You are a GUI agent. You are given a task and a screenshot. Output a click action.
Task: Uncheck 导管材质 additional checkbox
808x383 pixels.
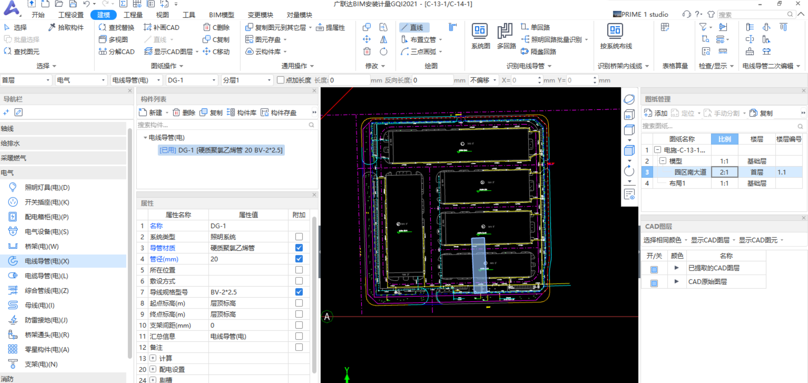[299, 247]
